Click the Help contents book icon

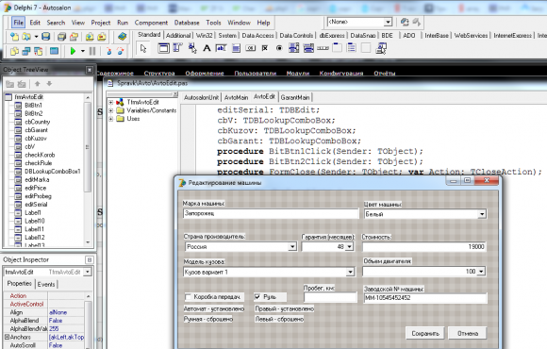pyautogui.click(x=122, y=36)
